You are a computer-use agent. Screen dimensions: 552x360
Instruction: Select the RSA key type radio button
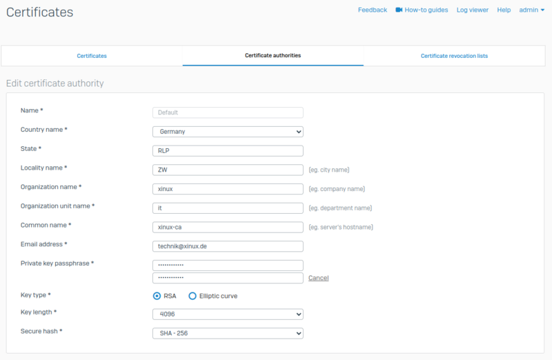click(157, 296)
